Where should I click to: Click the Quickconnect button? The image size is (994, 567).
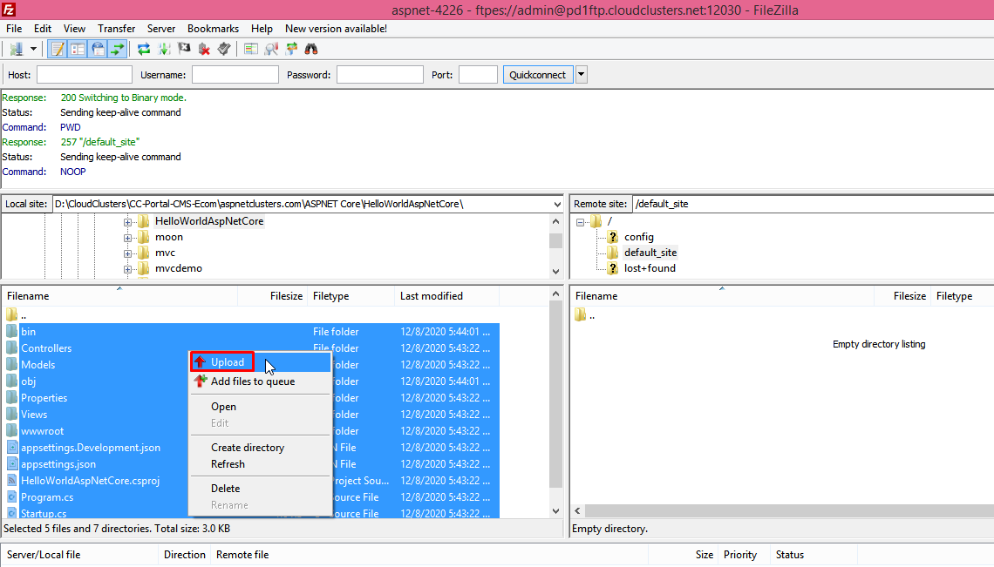coord(538,75)
